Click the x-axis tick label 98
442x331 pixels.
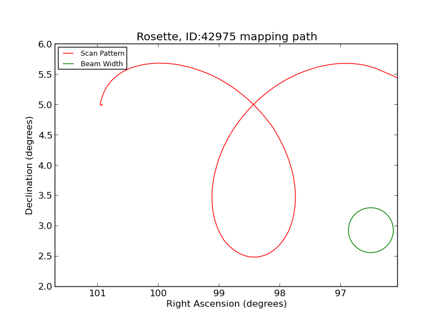(x=280, y=293)
